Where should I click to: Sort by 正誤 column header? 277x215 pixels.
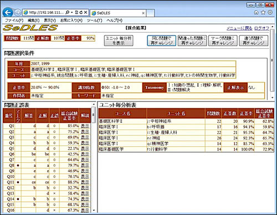54,116
